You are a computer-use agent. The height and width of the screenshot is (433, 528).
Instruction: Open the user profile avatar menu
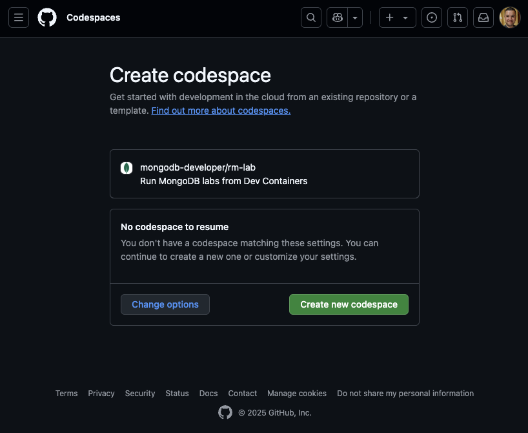click(x=510, y=17)
